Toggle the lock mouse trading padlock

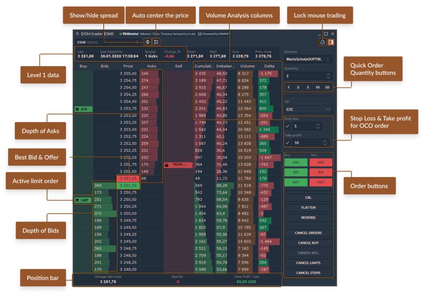click(322, 42)
